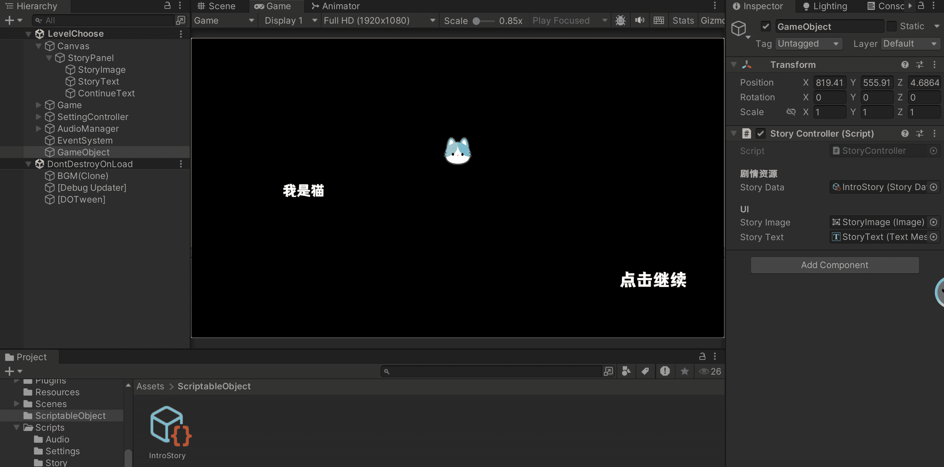Expand the SettingController object
Screen dimensions: 944x467
click(x=38, y=117)
